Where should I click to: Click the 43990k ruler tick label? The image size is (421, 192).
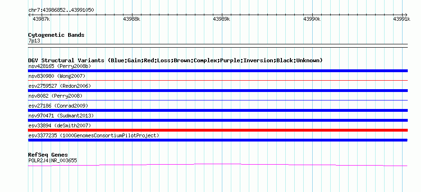(x=312, y=19)
